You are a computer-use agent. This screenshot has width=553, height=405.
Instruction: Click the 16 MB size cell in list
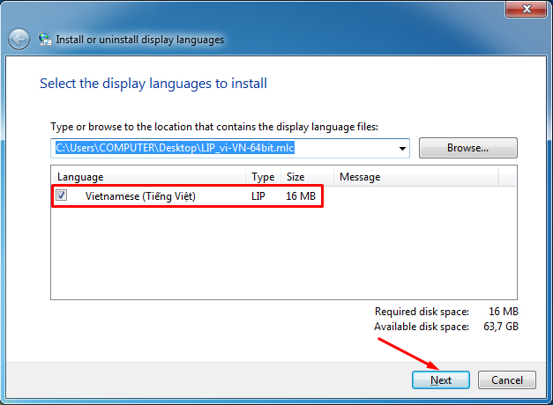tap(301, 195)
